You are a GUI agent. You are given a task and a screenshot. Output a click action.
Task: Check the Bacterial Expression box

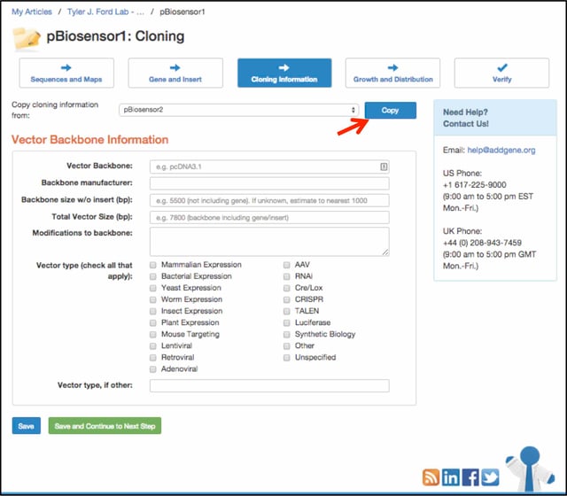click(153, 276)
